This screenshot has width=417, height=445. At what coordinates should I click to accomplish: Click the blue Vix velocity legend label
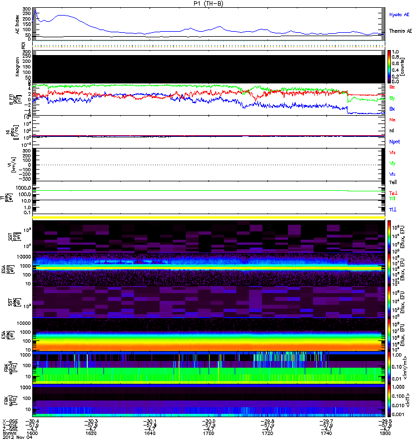393,174
